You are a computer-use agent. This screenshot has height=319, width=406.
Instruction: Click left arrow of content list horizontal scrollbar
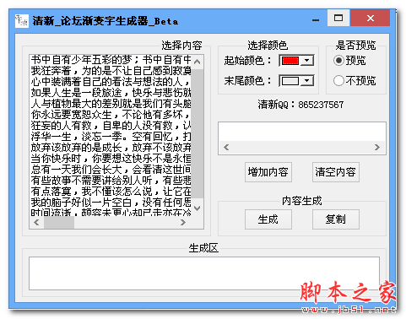(36, 222)
